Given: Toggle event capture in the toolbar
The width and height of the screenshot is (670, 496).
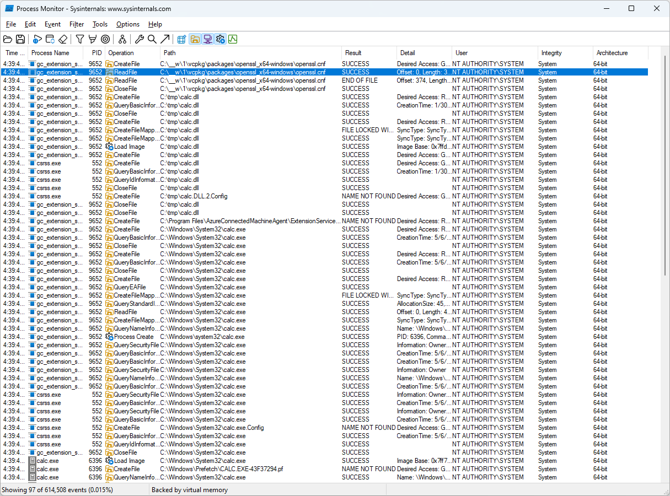Looking at the screenshot, I should (x=37, y=39).
